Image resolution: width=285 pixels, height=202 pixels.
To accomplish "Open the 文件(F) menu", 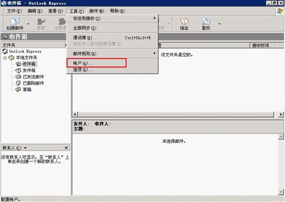I will click(14, 11).
